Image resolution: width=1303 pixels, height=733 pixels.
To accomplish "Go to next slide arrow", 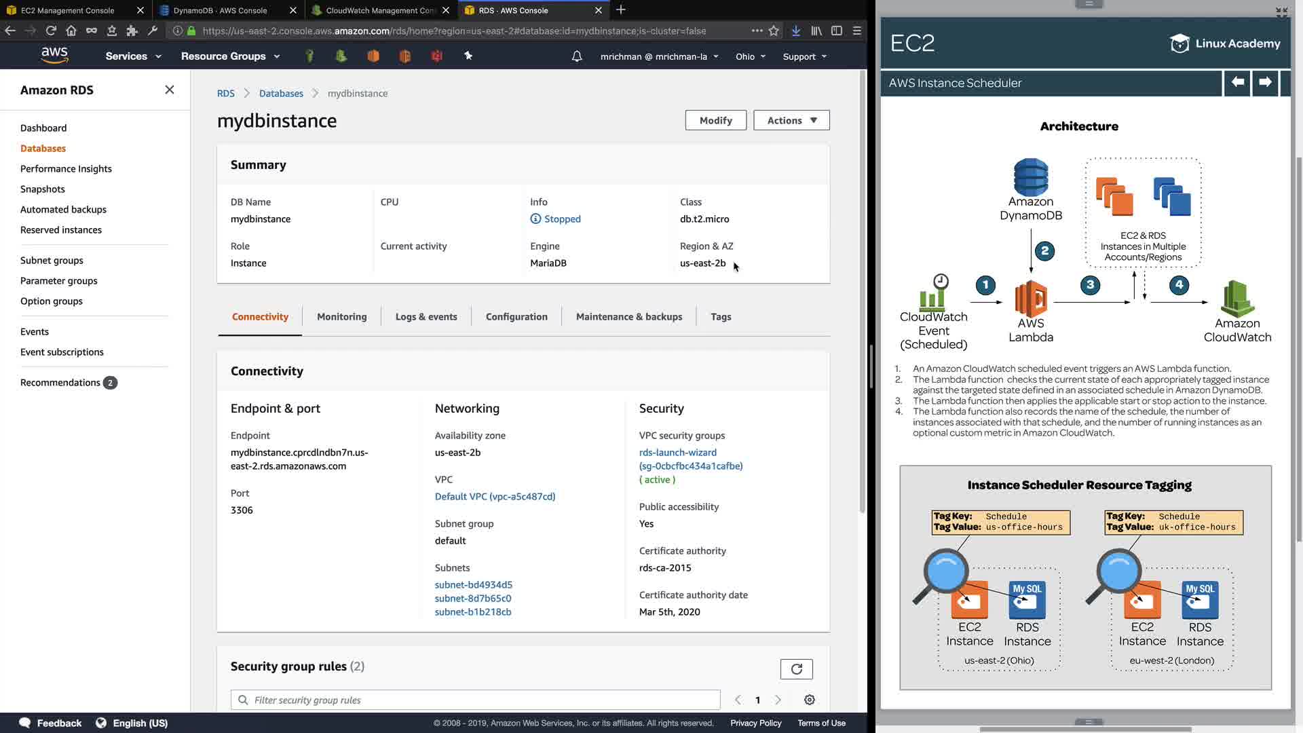I will coord(1265,82).
